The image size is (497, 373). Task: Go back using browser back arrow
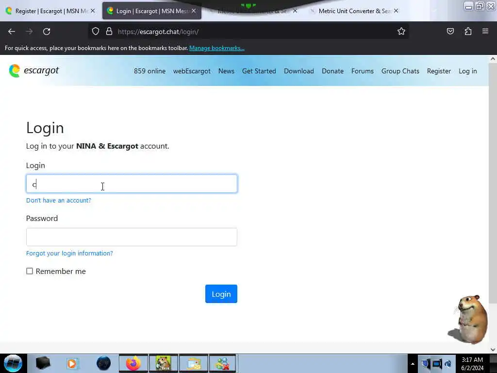[12, 32]
